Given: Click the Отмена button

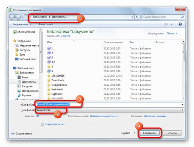Looking at the screenshot, I should pyautogui.click(x=172, y=133).
